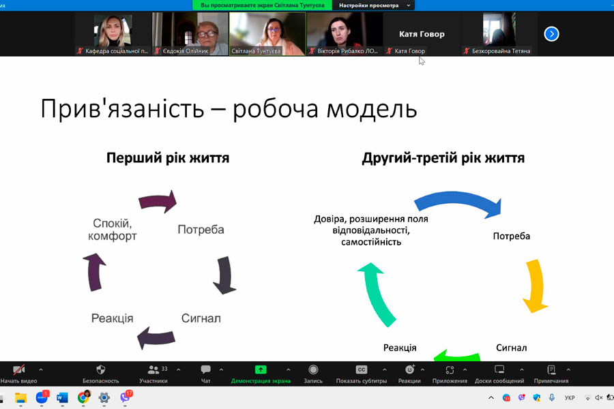Expand Участники options caret

pyautogui.click(x=179, y=369)
